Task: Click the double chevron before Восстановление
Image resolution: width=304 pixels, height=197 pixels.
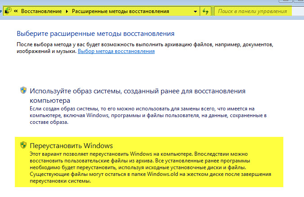Action: (x=16, y=11)
